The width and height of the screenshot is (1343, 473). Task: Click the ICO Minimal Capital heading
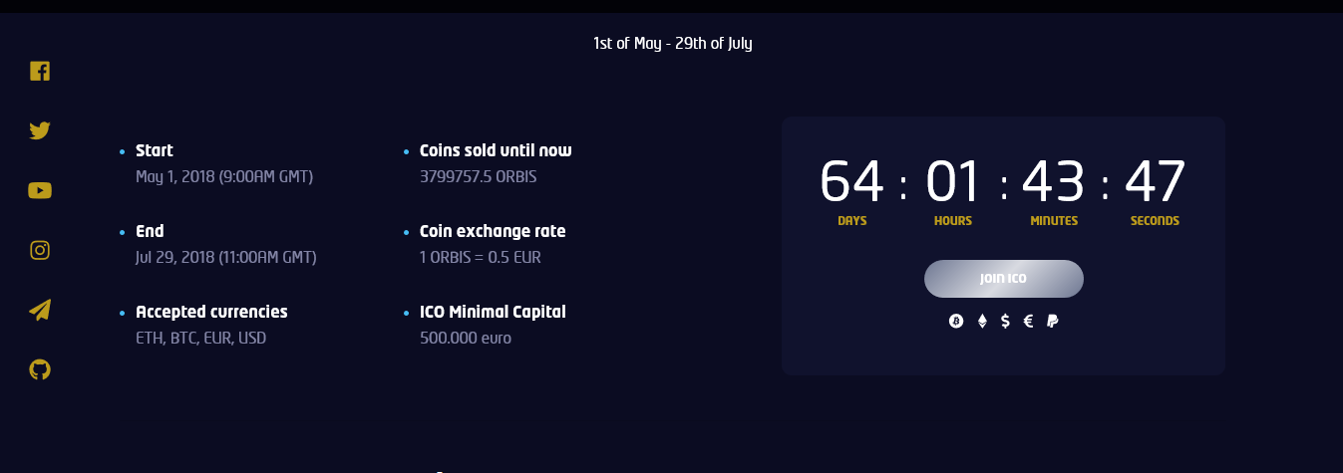point(493,312)
